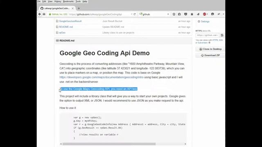Open the Bookmarks menu
This screenshot has width=262, height=147.
(68, 1)
